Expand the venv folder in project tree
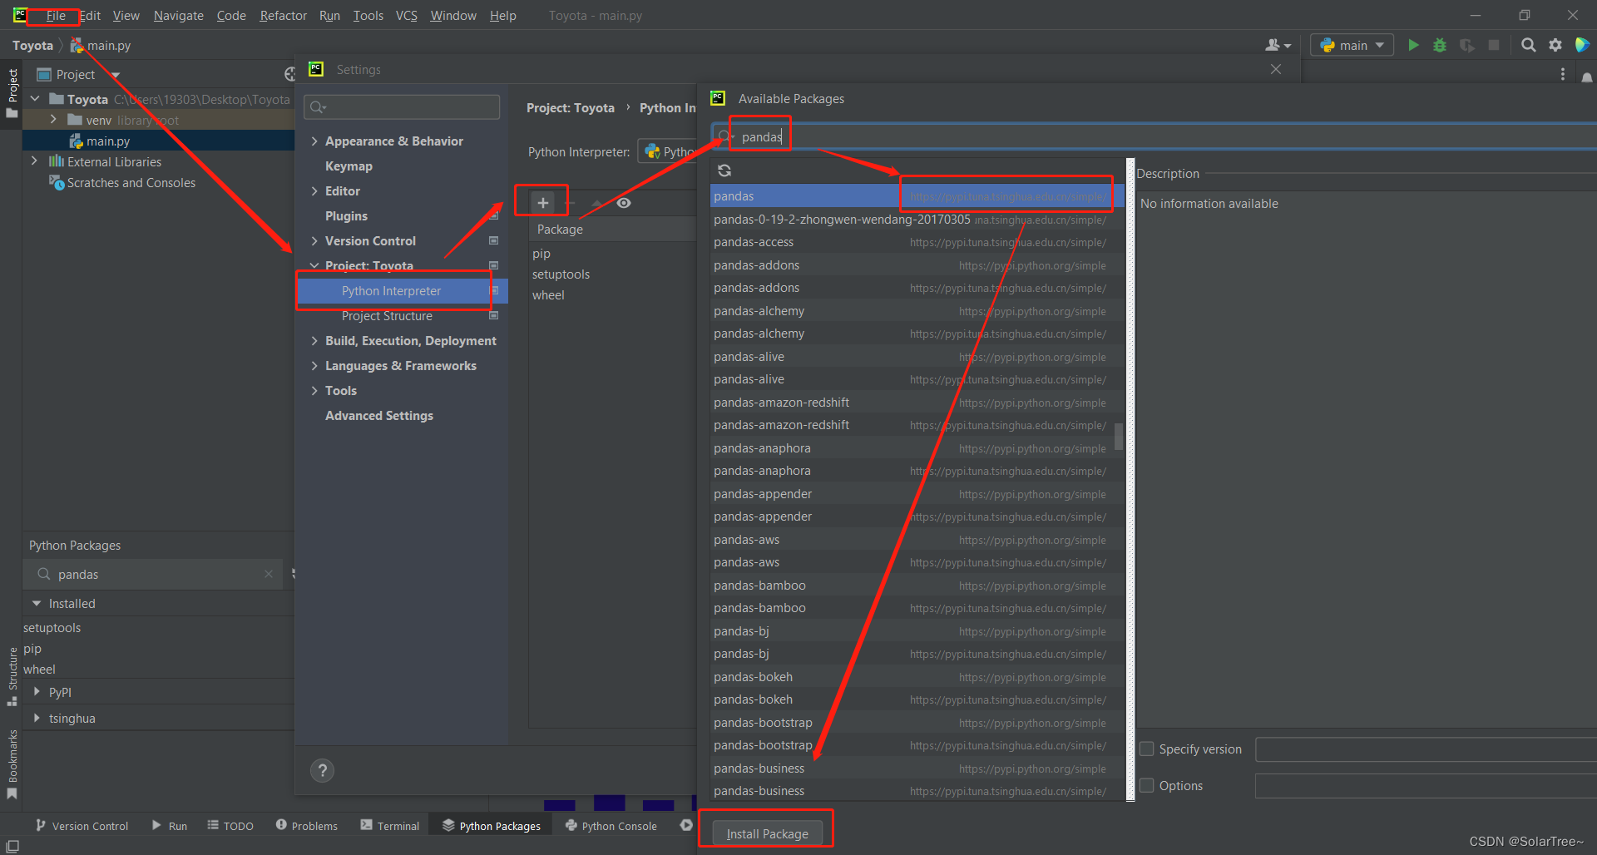 [53, 120]
